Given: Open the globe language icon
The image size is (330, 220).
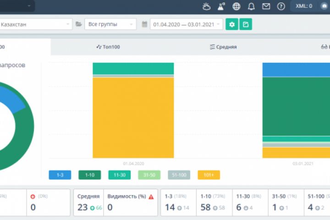Looking at the screenshot, I should (x=236, y=6).
